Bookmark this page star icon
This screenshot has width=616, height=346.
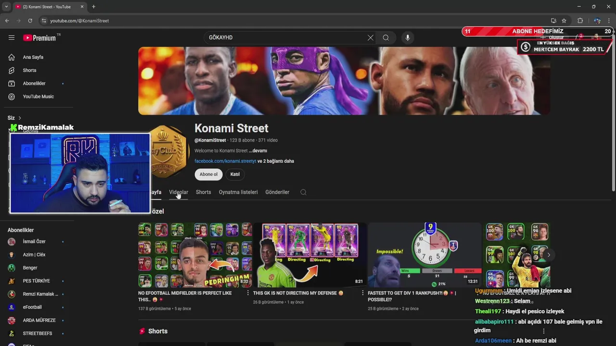564,21
